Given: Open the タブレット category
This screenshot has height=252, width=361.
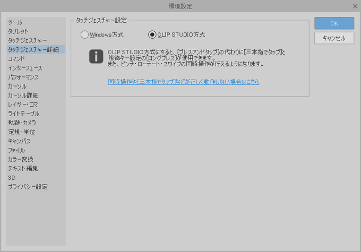Looking at the screenshot, I should tap(36, 31).
